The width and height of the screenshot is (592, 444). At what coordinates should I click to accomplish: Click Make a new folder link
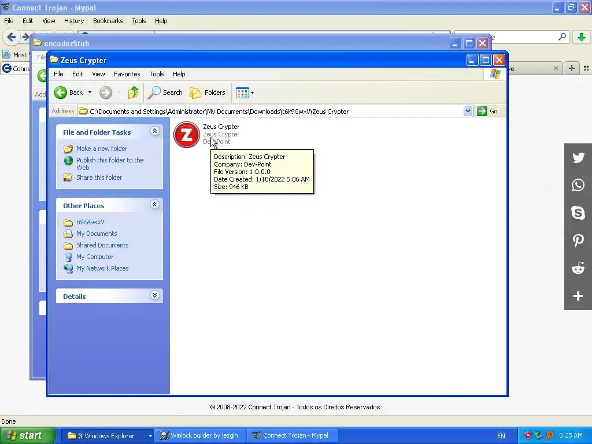tap(102, 149)
